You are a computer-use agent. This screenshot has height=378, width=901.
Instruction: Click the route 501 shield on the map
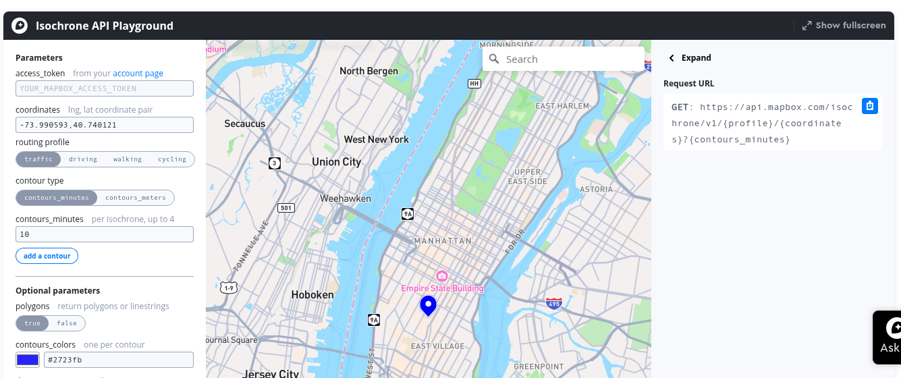(287, 208)
